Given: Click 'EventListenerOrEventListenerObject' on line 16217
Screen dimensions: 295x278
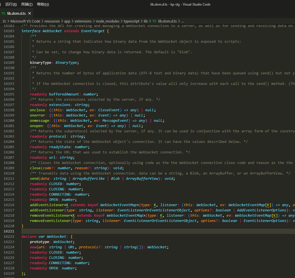Looking at the screenshot, I should [154, 210].
